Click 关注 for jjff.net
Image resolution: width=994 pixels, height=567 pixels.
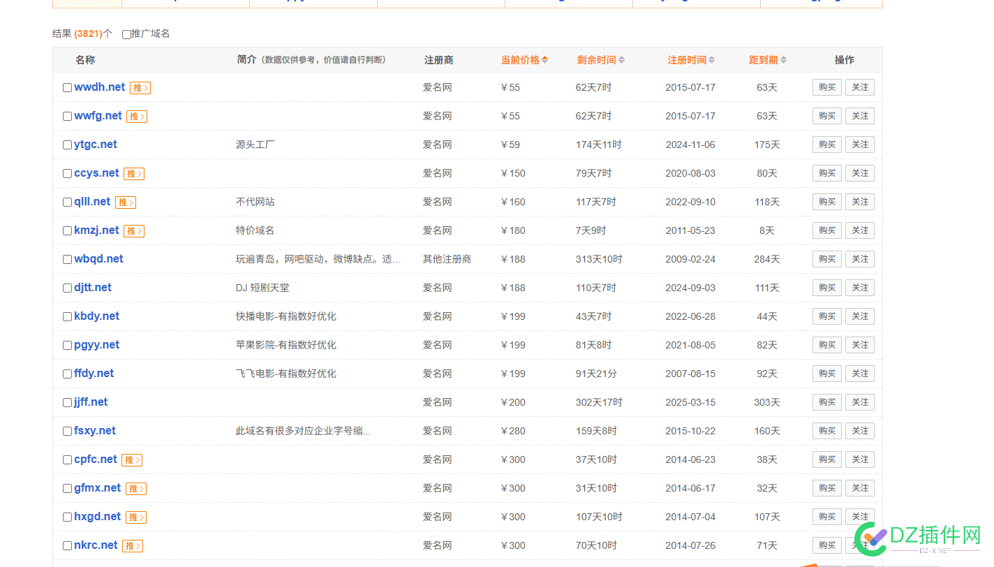pos(860,402)
